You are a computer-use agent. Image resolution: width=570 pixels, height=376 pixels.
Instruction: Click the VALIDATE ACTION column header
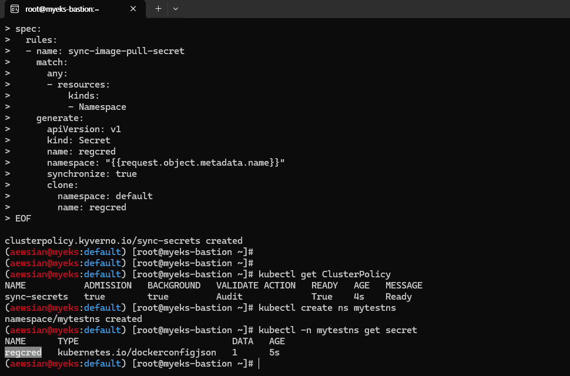click(x=256, y=286)
